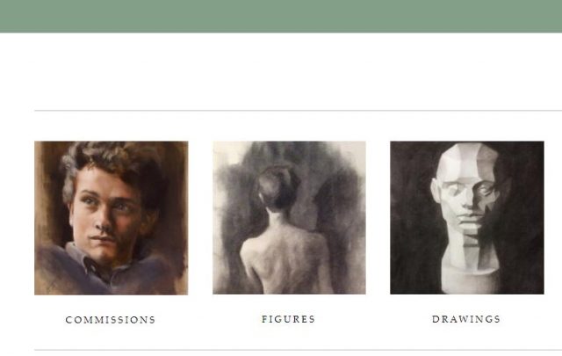Click the hair bun in Figures drawing
The width and height of the screenshot is (562, 356).
277,186
